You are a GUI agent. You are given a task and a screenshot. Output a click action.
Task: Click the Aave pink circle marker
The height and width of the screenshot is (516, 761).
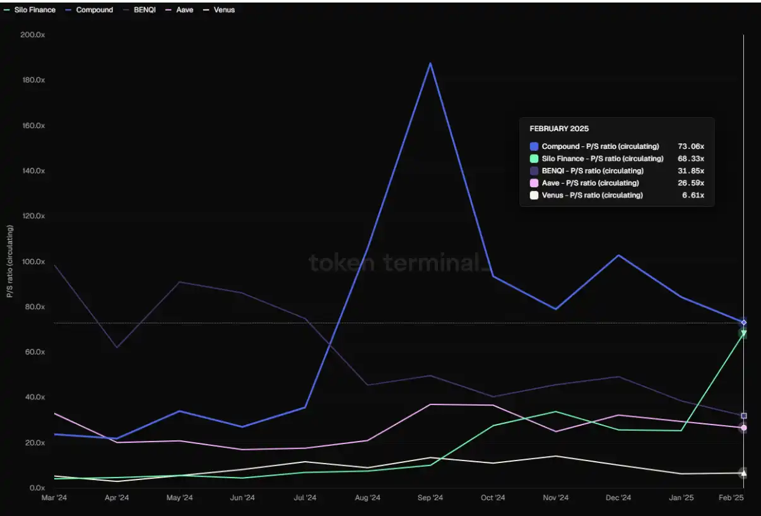(743, 428)
